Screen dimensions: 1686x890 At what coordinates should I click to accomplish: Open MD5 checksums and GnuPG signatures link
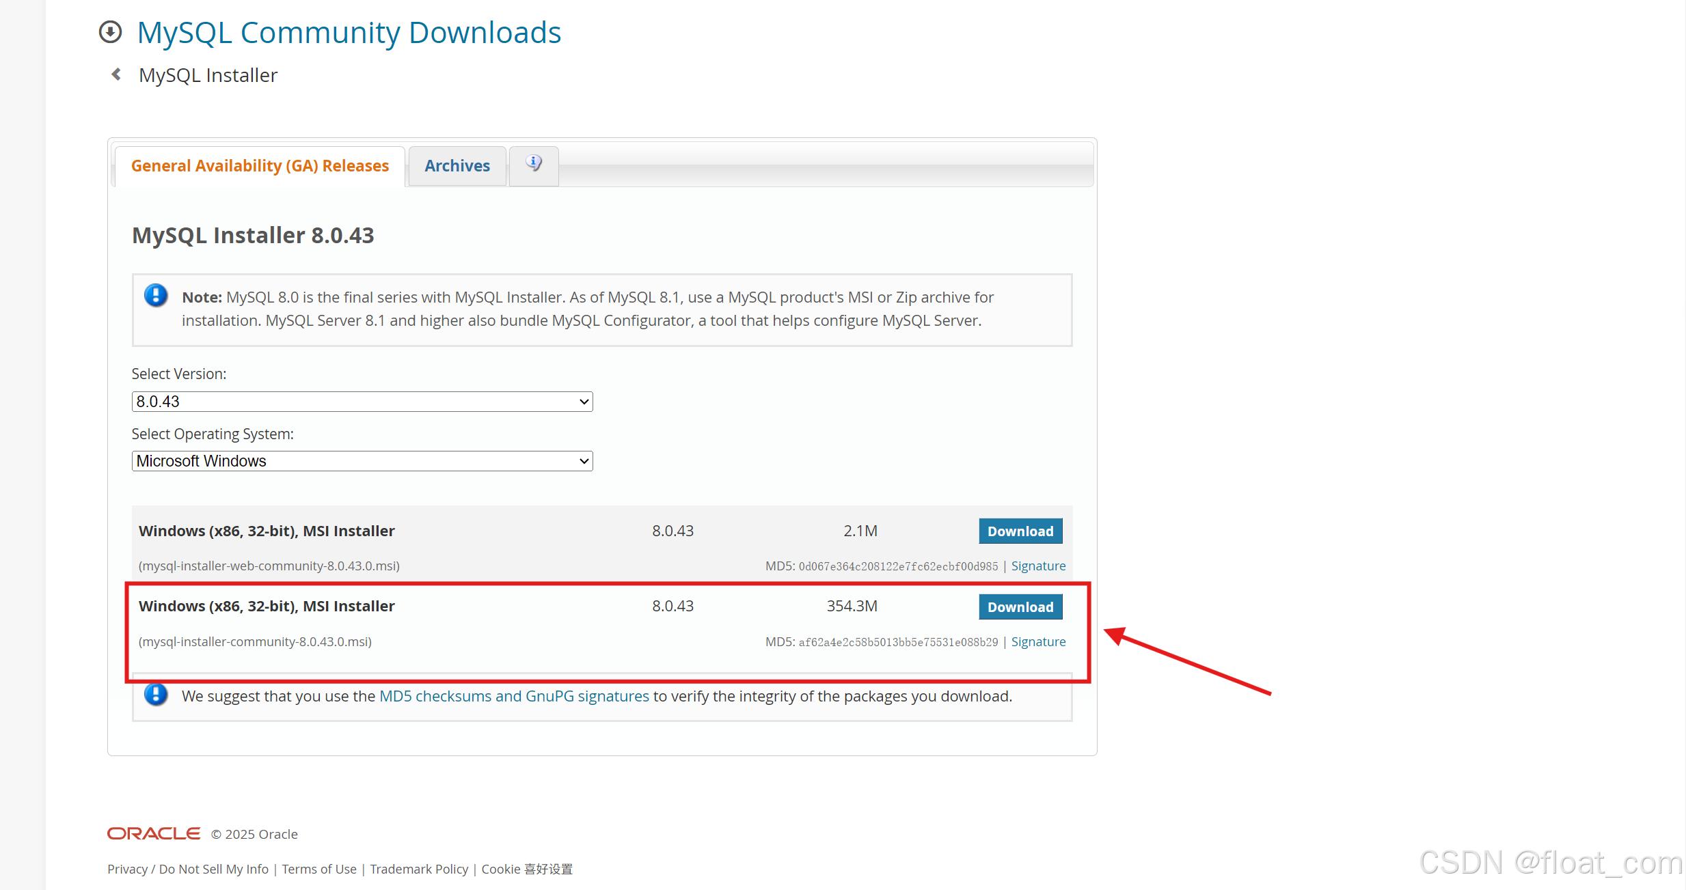514,696
